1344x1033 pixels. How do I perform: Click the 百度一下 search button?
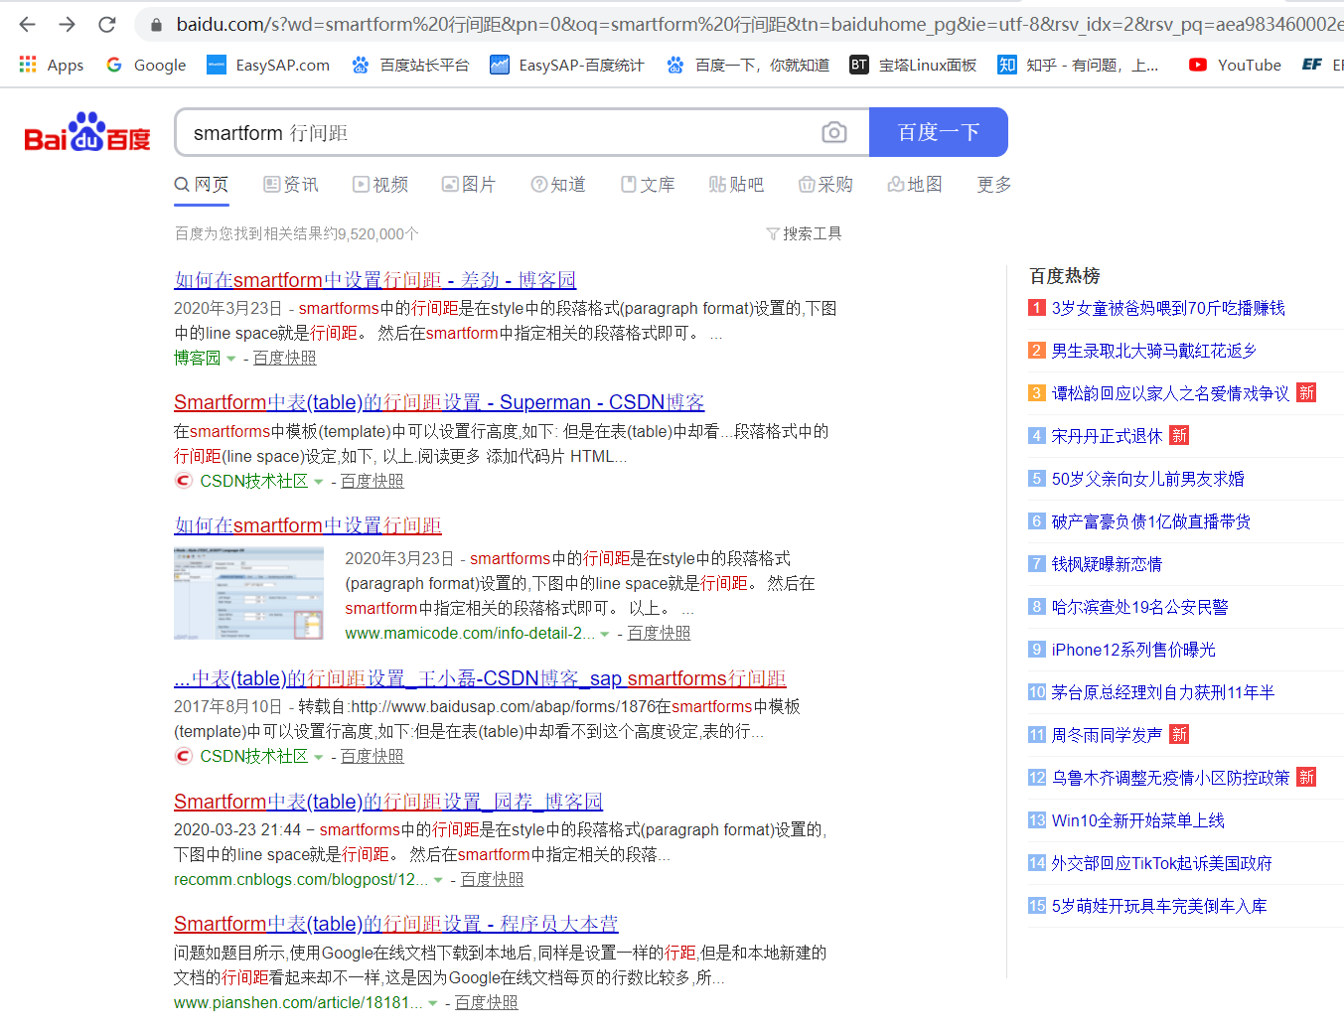tap(939, 132)
